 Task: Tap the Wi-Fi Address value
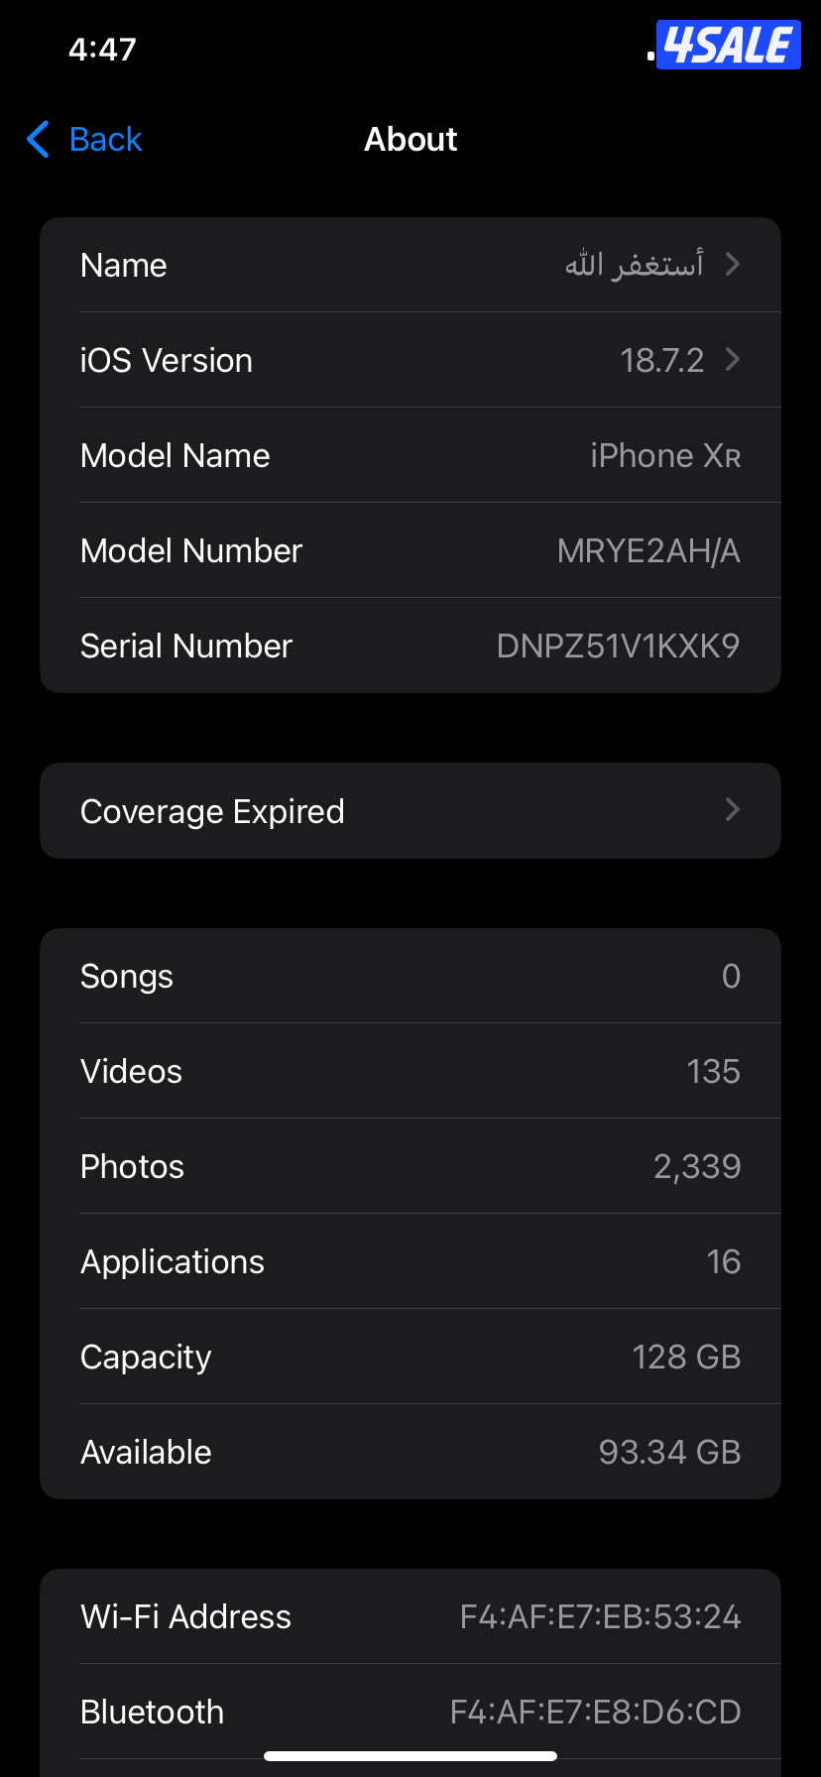(600, 1616)
